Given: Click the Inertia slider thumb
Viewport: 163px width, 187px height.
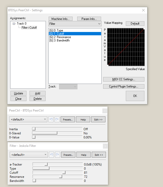Looking at the screenshot, I should click(x=34, y=129).
